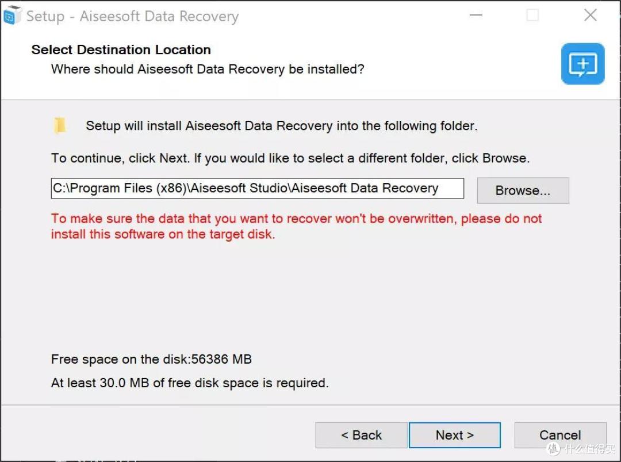Cancel the installation
The image size is (621, 462).
point(560,435)
